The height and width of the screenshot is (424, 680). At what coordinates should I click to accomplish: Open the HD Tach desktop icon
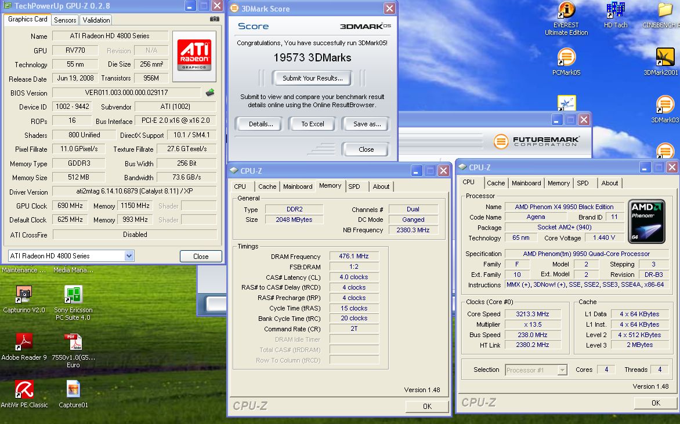click(616, 10)
